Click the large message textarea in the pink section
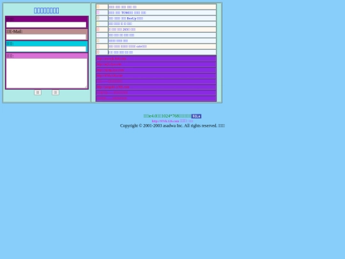Viewport: 345px width, 259px height. coord(47,74)
